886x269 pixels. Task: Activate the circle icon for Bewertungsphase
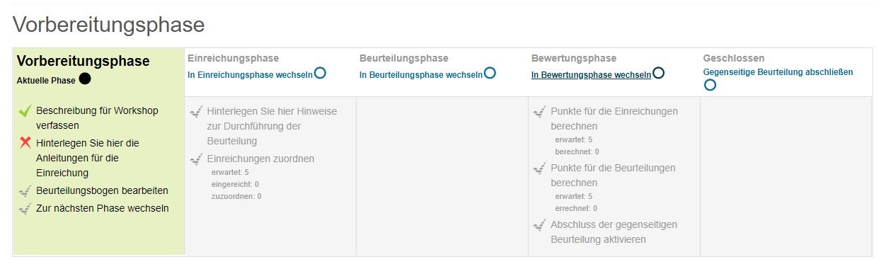(x=658, y=73)
